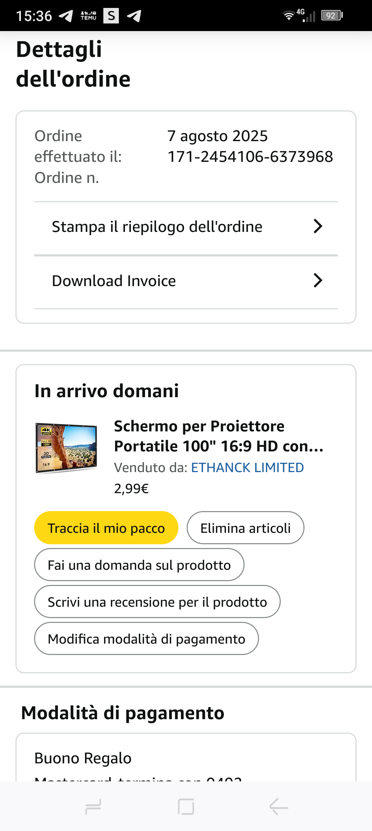Open Stampa il riepilogo dell'ordine row
The height and width of the screenshot is (831, 372).
click(x=157, y=227)
